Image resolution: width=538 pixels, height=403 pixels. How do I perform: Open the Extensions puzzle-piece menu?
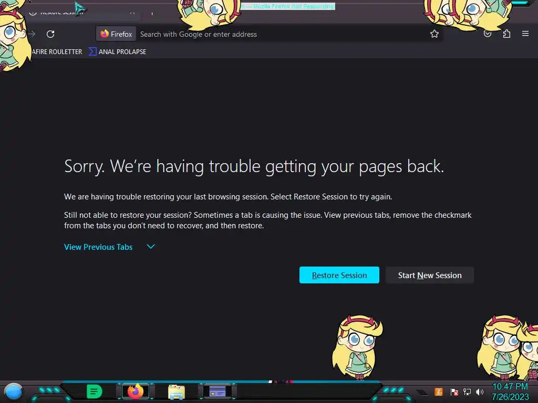(x=506, y=34)
